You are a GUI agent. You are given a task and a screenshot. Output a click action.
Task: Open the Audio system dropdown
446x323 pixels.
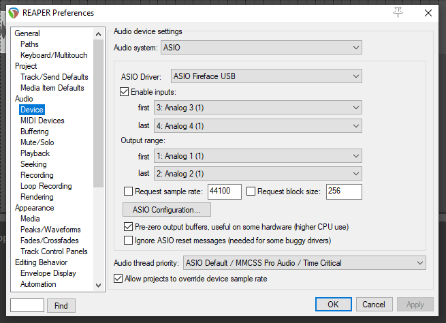(x=261, y=48)
